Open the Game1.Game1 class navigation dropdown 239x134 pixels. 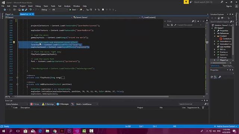coord(106,17)
